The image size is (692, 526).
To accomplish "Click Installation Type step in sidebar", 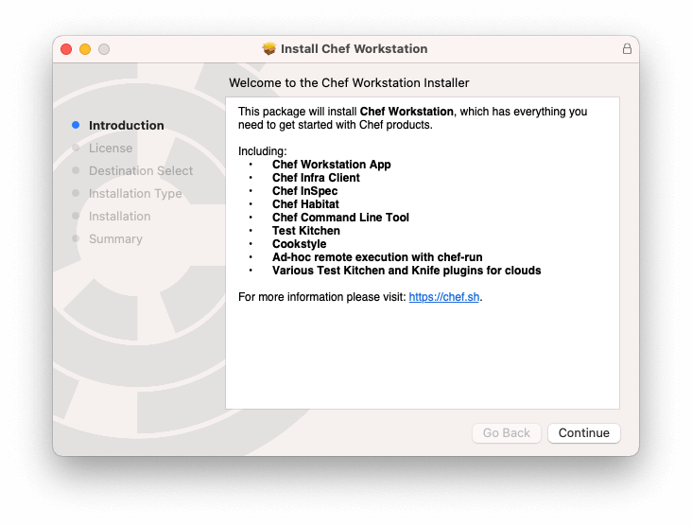I will click(x=134, y=193).
